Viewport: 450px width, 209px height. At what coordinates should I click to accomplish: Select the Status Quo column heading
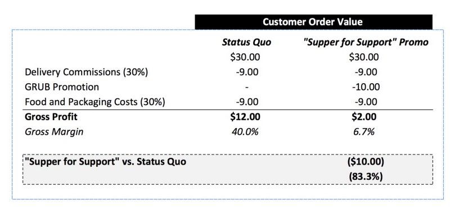246,43
